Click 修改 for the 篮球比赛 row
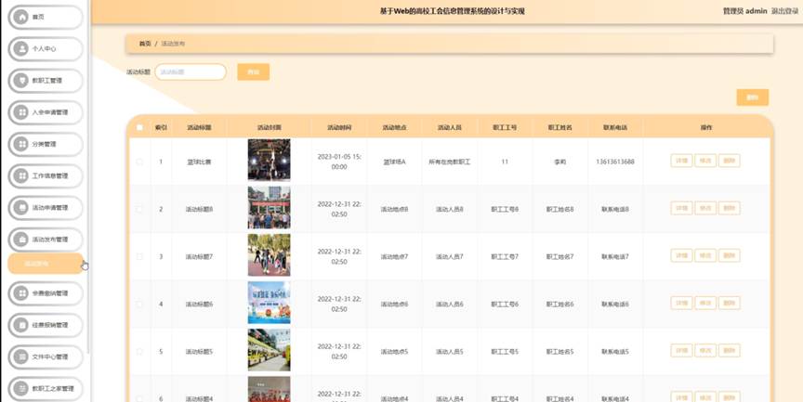Viewport: 803px width, 402px height. tap(705, 161)
